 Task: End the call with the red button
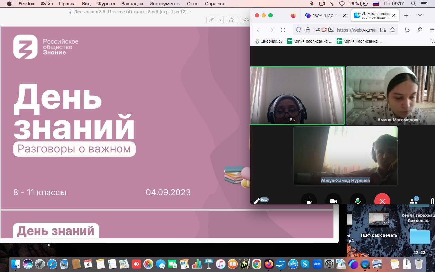[x=382, y=201]
